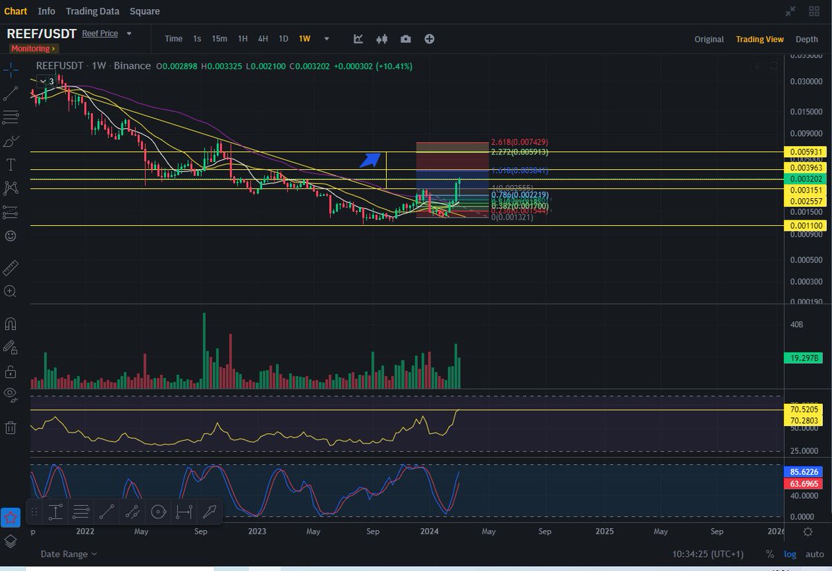Open the indicators panel via the chart-line icon
Viewport: 832px width, 571px height.
pyautogui.click(x=358, y=39)
